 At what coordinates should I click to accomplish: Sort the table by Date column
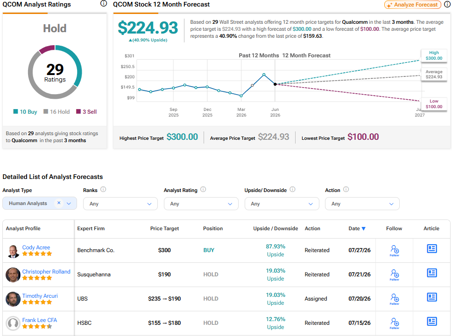point(357,228)
